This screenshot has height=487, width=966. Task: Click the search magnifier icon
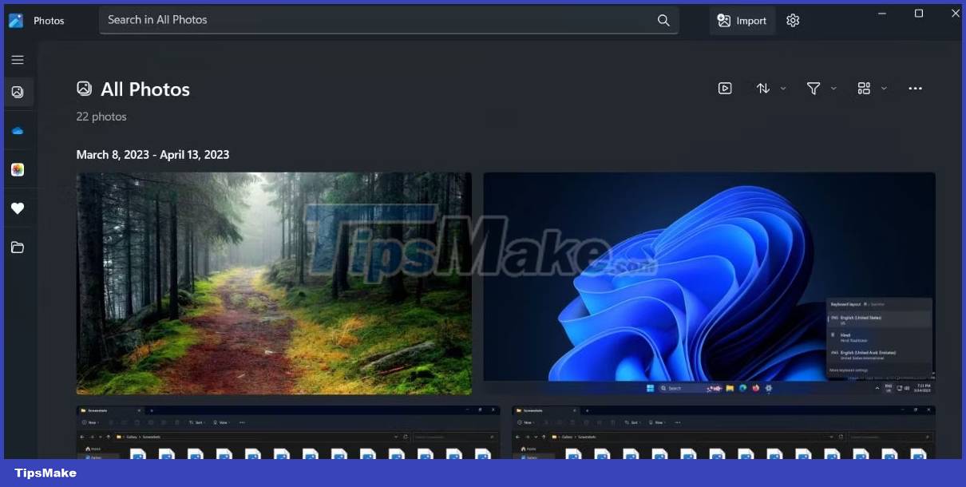[663, 20]
